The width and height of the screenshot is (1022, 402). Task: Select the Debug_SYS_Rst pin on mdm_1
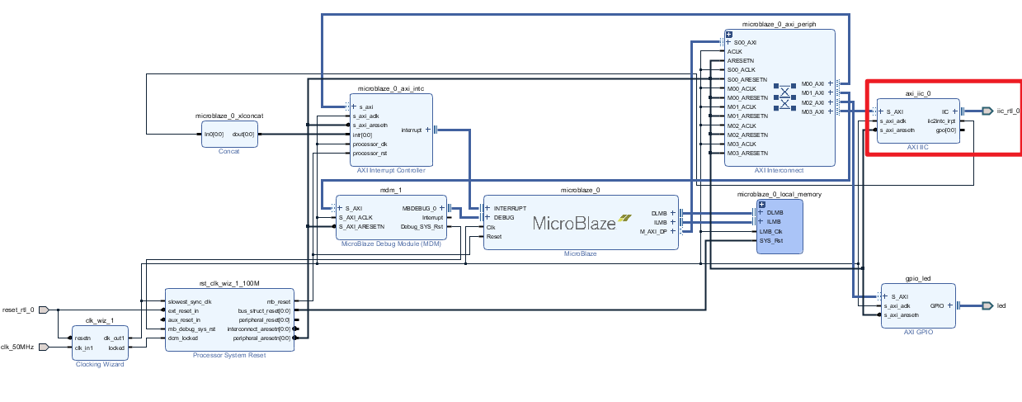pyautogui.click(x=422, y=226)
